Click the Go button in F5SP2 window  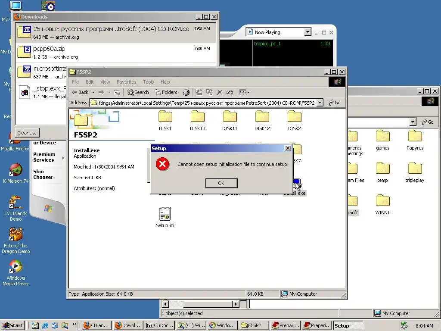[335, 103]
